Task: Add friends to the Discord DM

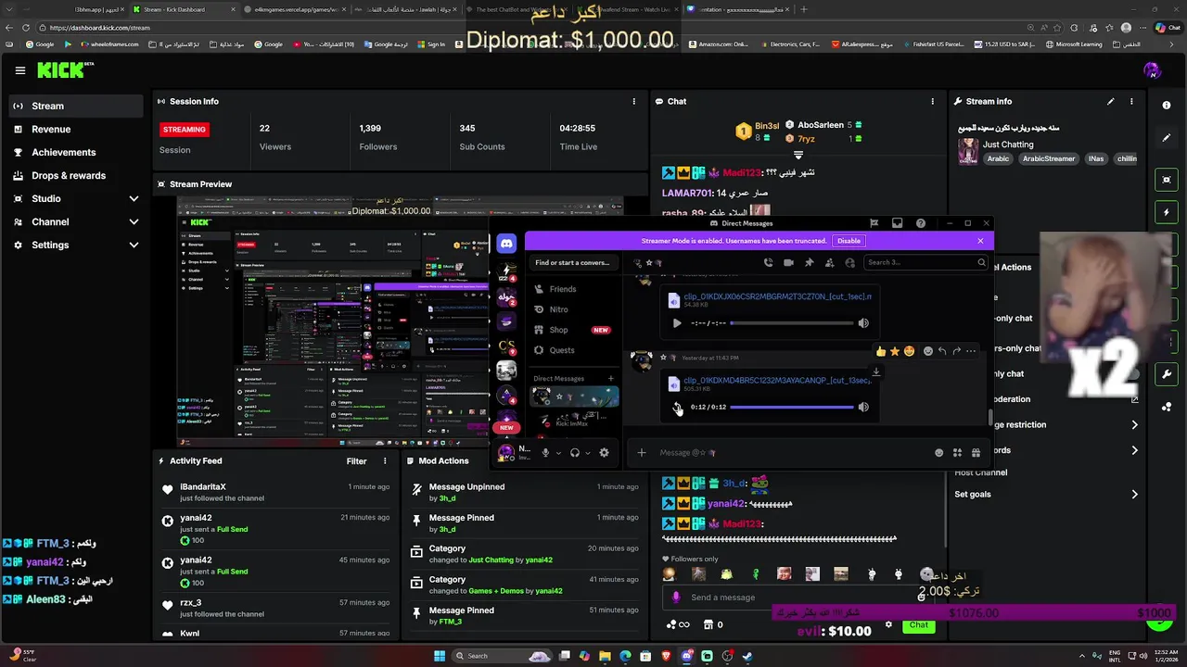Action: click(829, 262)
